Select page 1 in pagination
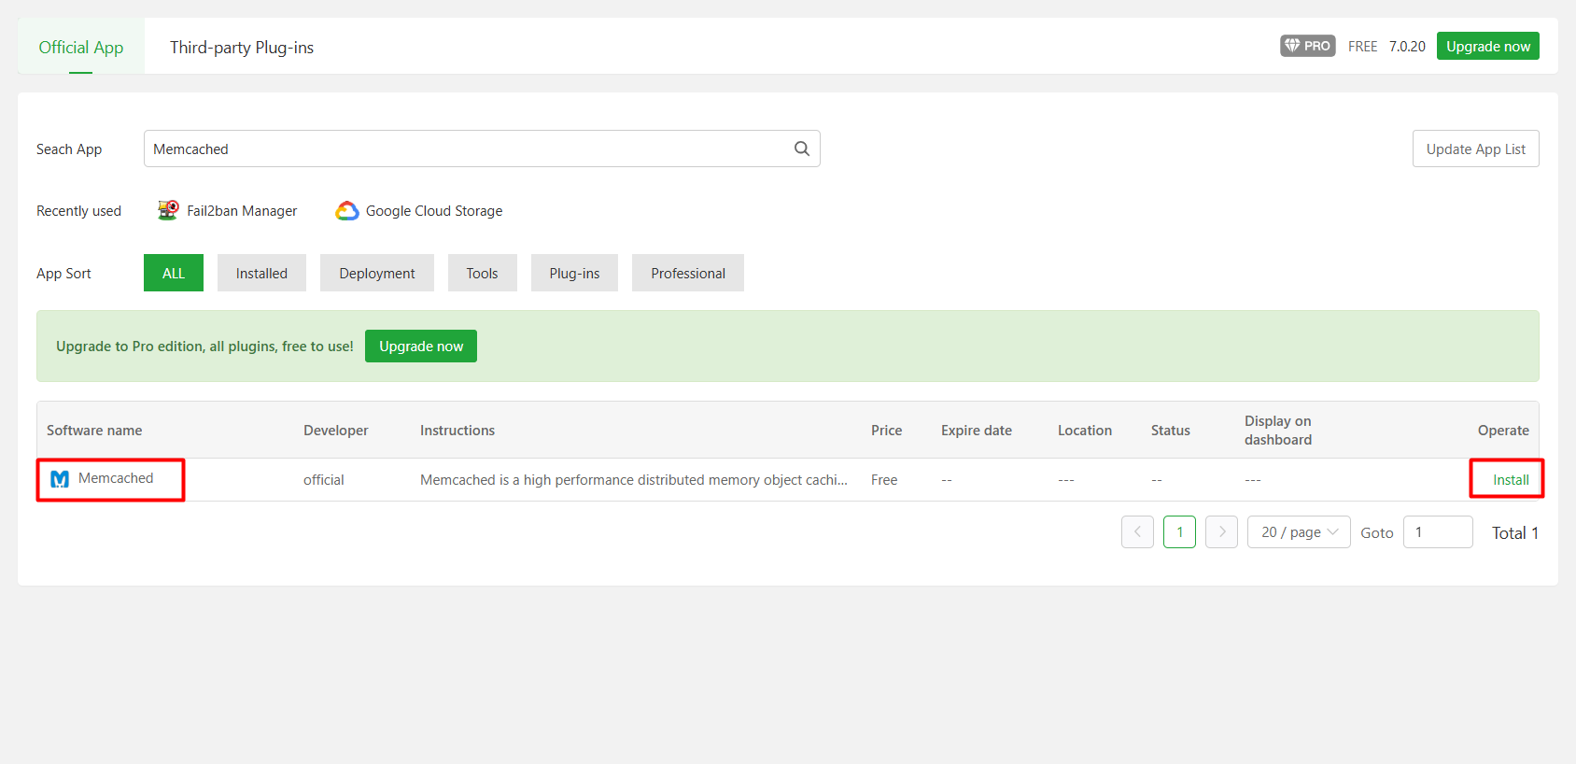This screenshot has width=1576, height=764. [1179, 531]
